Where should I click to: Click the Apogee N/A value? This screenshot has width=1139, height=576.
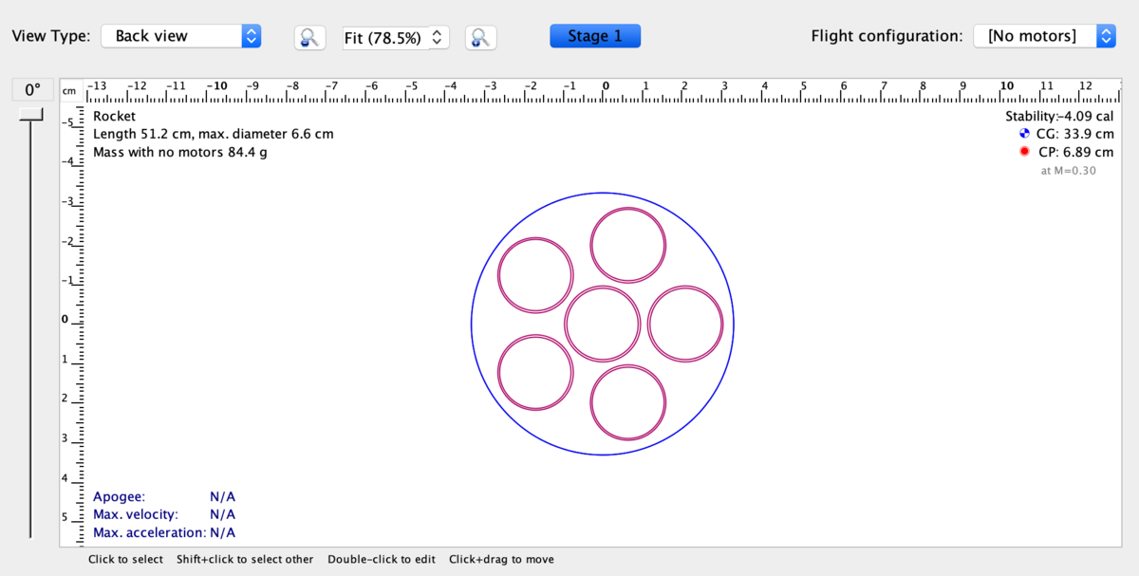[222, 496]
